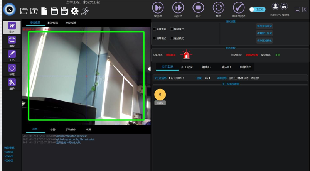Click the 待运行 status label
Viewport: 310px width, 171px height.
pos(160,103)
